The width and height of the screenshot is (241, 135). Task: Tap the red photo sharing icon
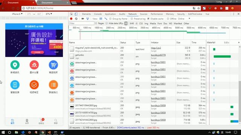[34, 65]
